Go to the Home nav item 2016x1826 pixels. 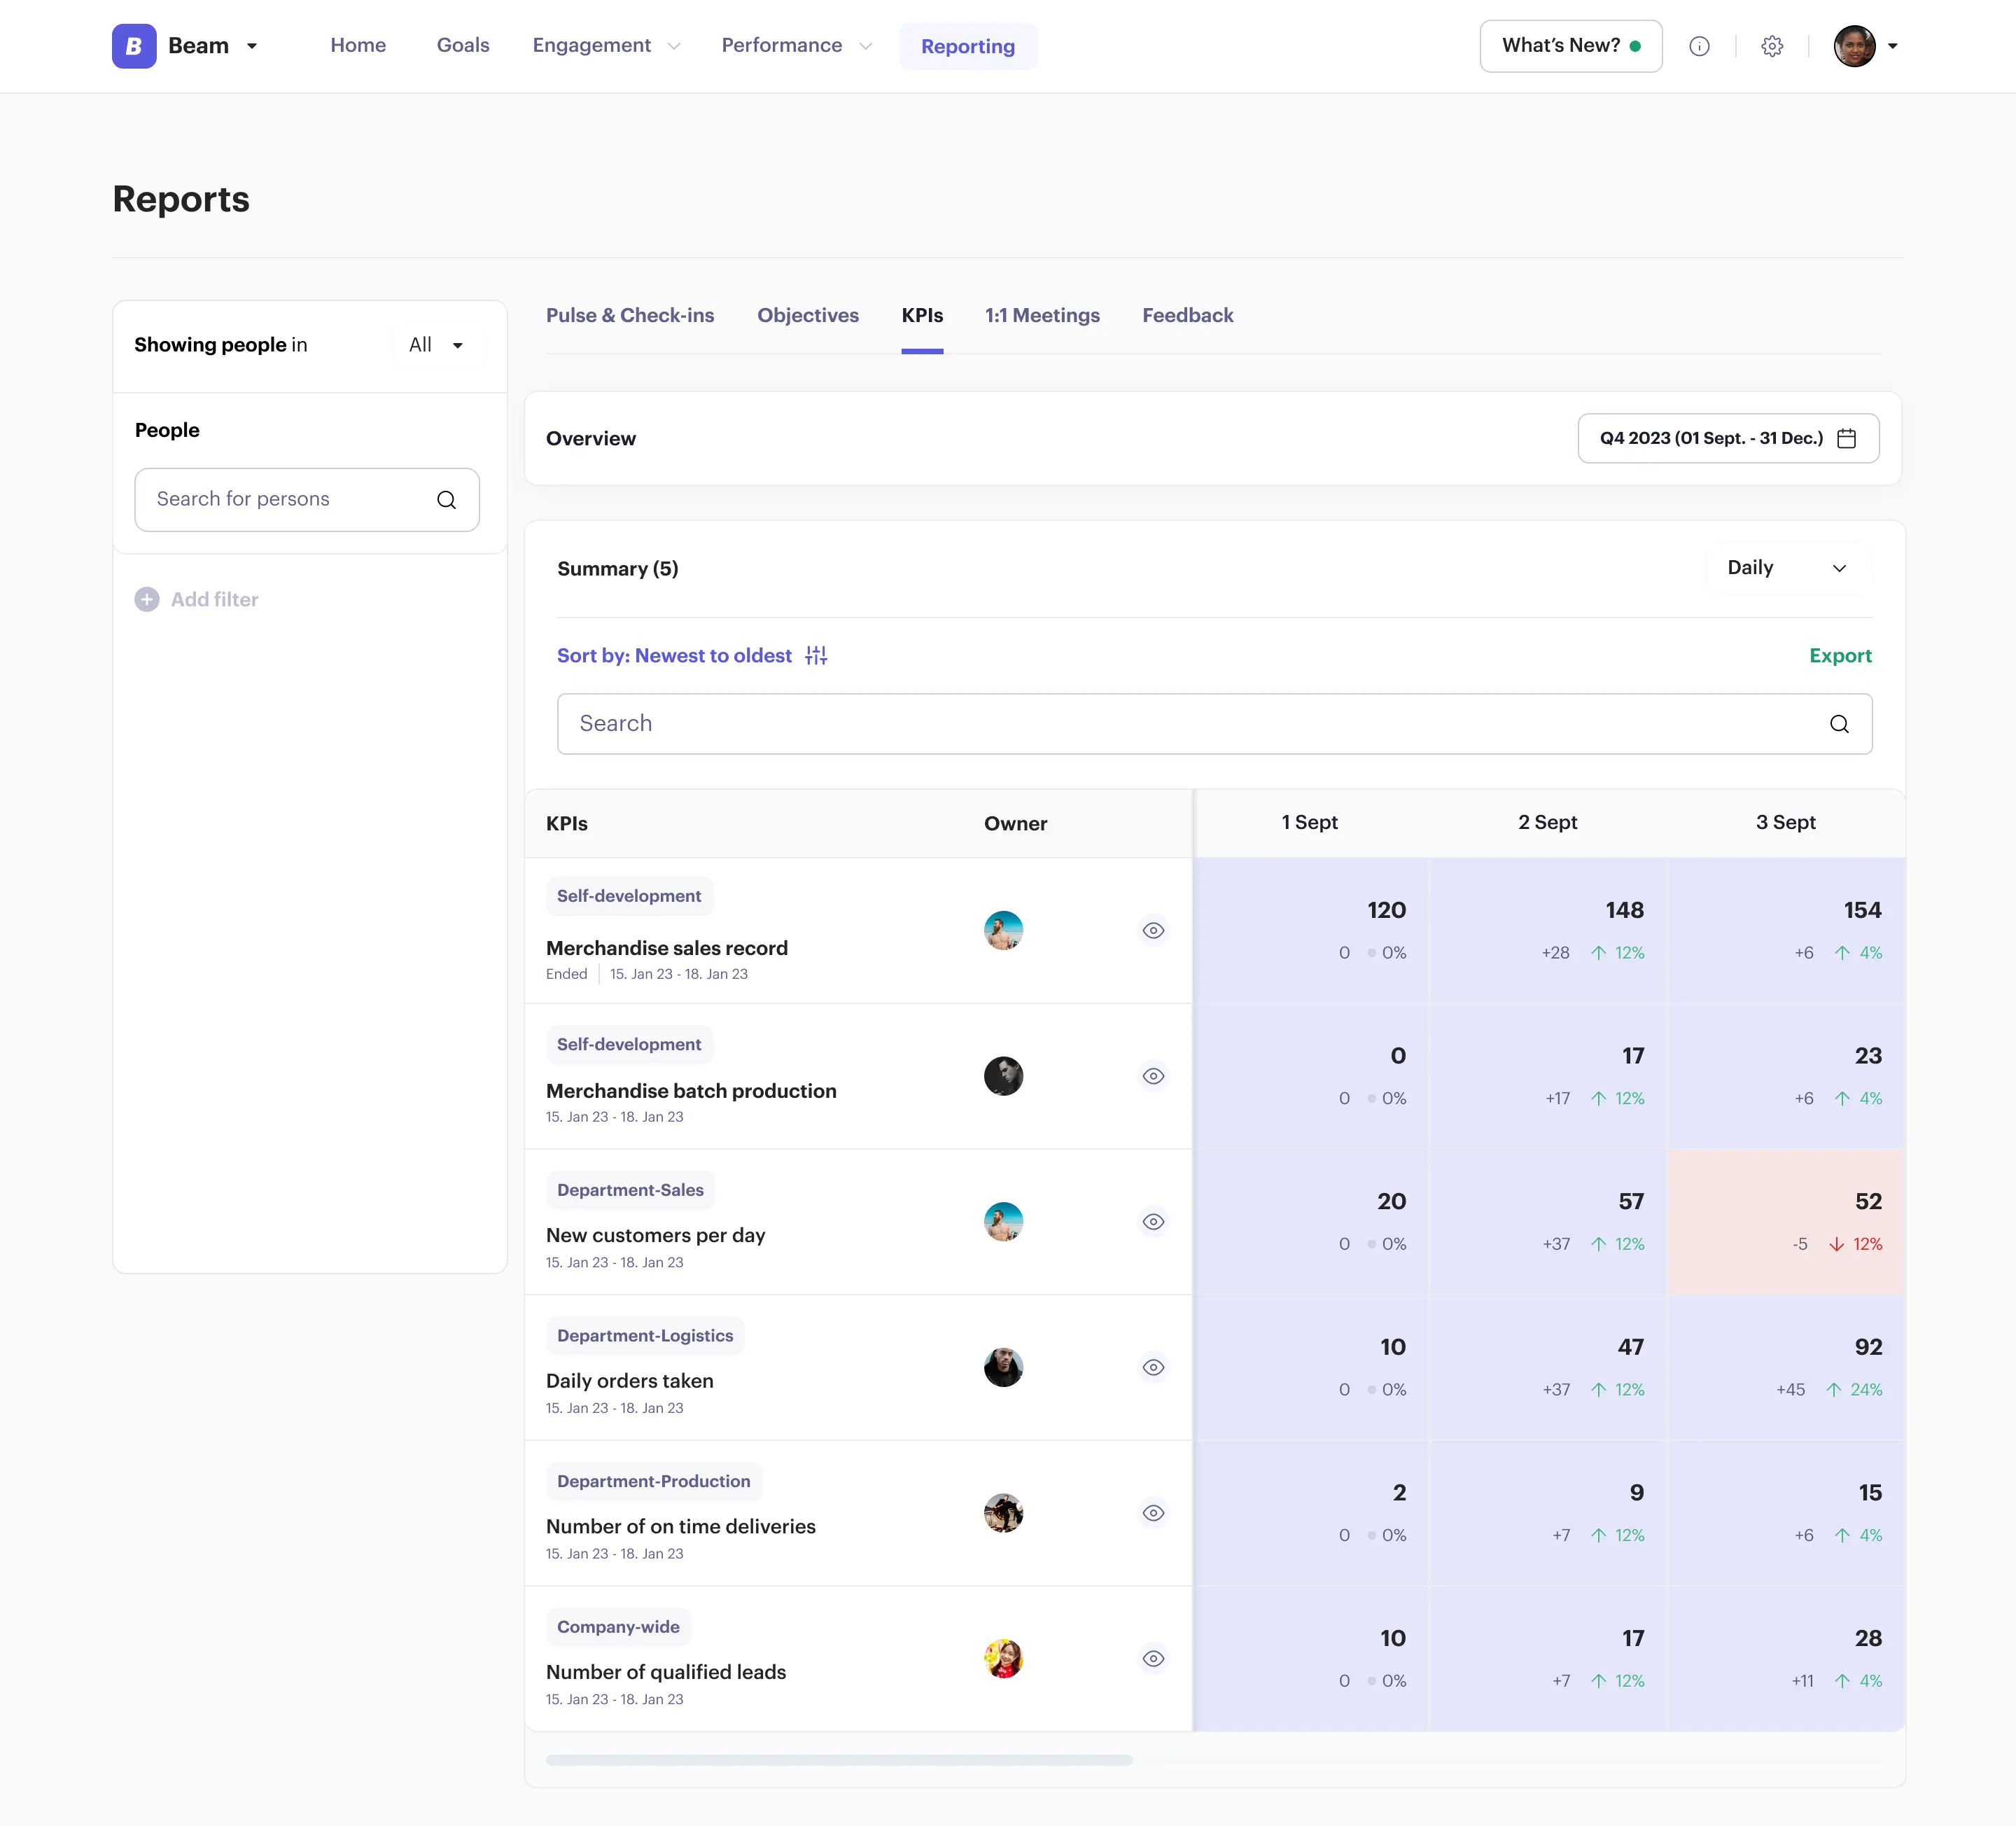pyautogui.click(x=358, y=46)
